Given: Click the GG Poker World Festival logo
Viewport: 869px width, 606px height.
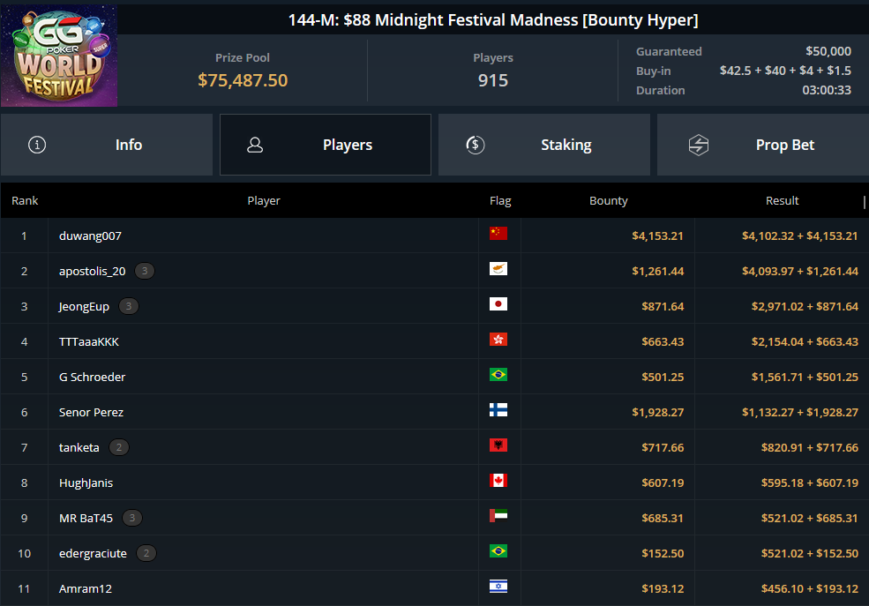Looking at the screenshot, I should coord(59,56).
